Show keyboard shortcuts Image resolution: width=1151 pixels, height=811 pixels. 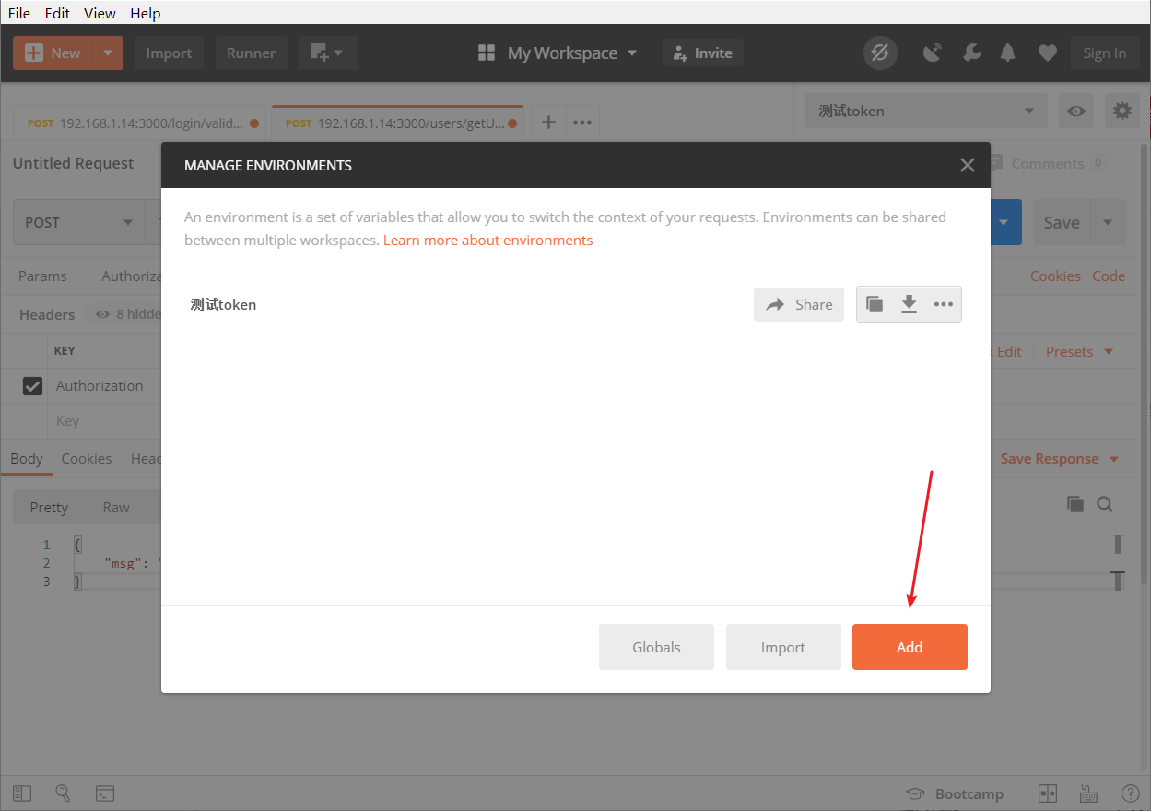(1088, 793)
